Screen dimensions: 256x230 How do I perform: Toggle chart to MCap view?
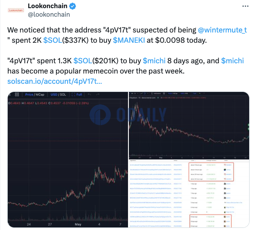40,94
